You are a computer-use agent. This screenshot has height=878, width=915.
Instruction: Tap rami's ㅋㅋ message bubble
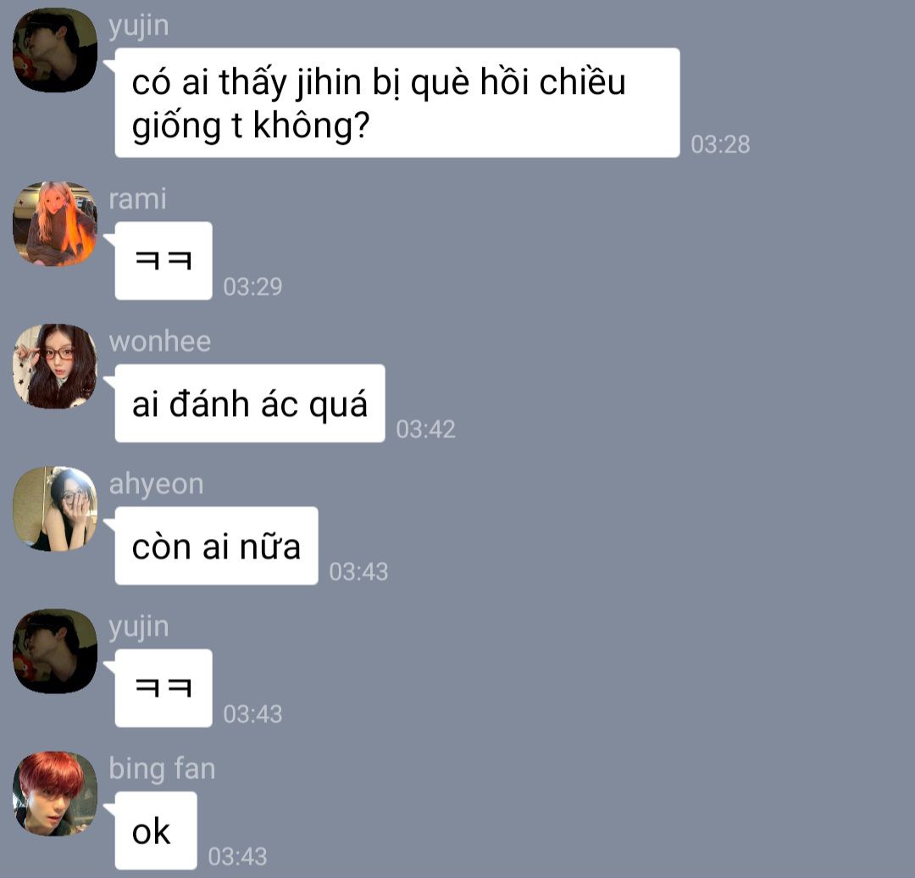[164, 261]
